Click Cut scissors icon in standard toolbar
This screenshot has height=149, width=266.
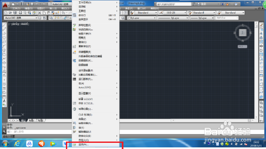pyautogui.click(x=40, y=13)
